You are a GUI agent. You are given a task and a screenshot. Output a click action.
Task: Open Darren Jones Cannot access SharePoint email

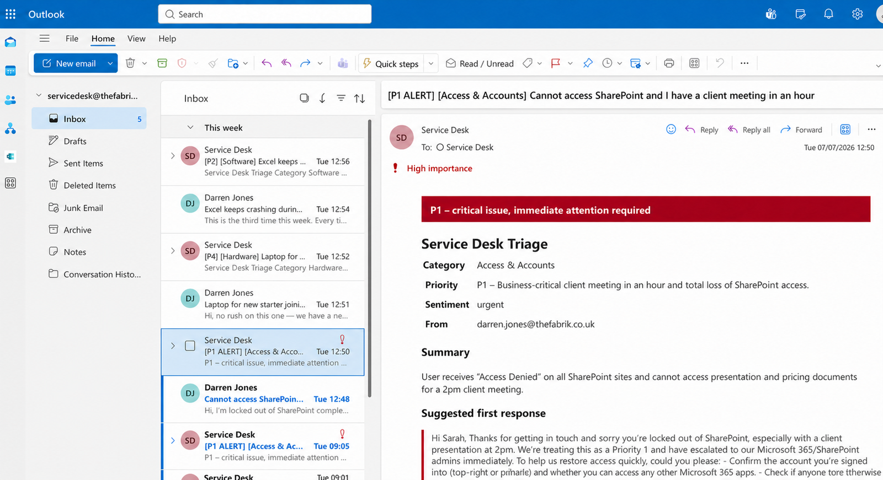click(x=263, y=399)
